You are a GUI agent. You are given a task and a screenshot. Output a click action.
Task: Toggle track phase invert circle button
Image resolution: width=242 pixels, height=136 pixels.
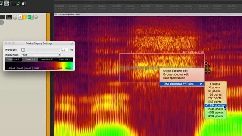tap(36, 17)
